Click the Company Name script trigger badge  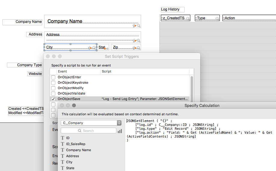click(x=134, y=26)
